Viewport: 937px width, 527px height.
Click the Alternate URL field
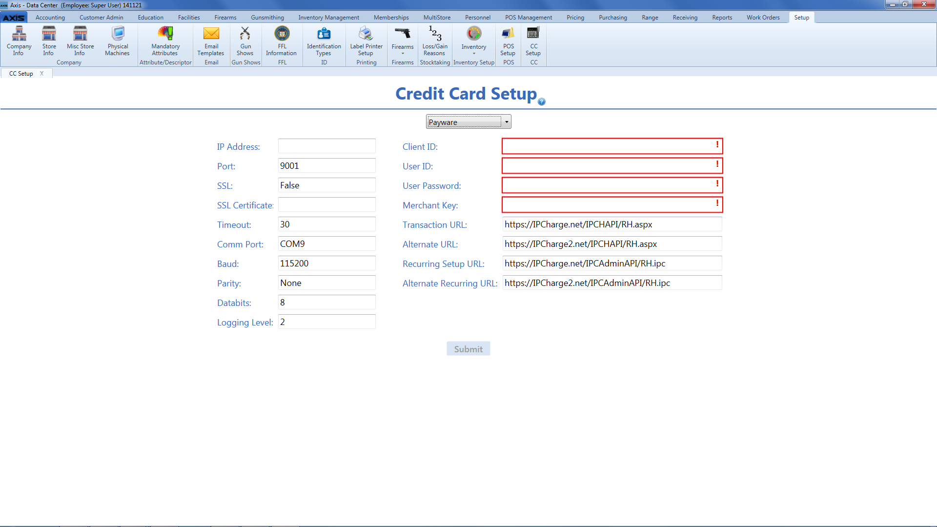tap(612, 243)
